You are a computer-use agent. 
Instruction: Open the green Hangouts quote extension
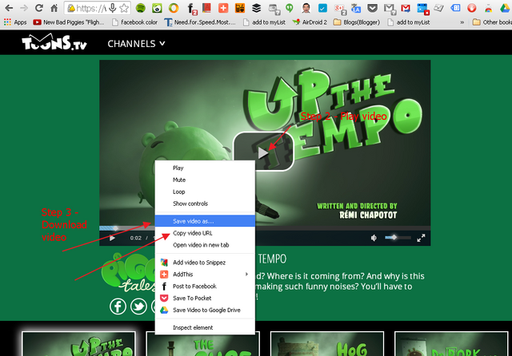[290, 8]
